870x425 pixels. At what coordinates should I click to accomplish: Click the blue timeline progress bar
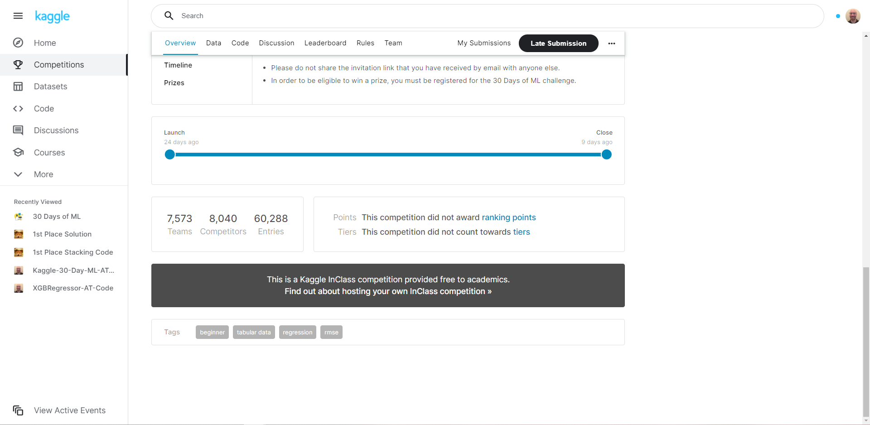388,155
